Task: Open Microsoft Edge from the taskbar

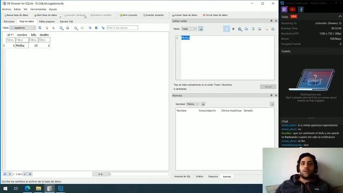Action: 27,188
